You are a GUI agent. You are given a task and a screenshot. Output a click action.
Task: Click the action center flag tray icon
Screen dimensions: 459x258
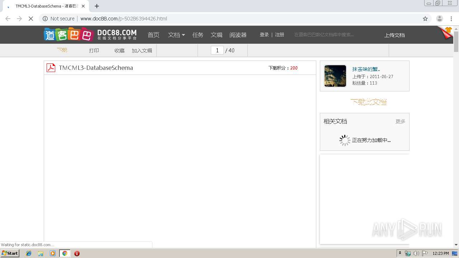click(425, 253)
